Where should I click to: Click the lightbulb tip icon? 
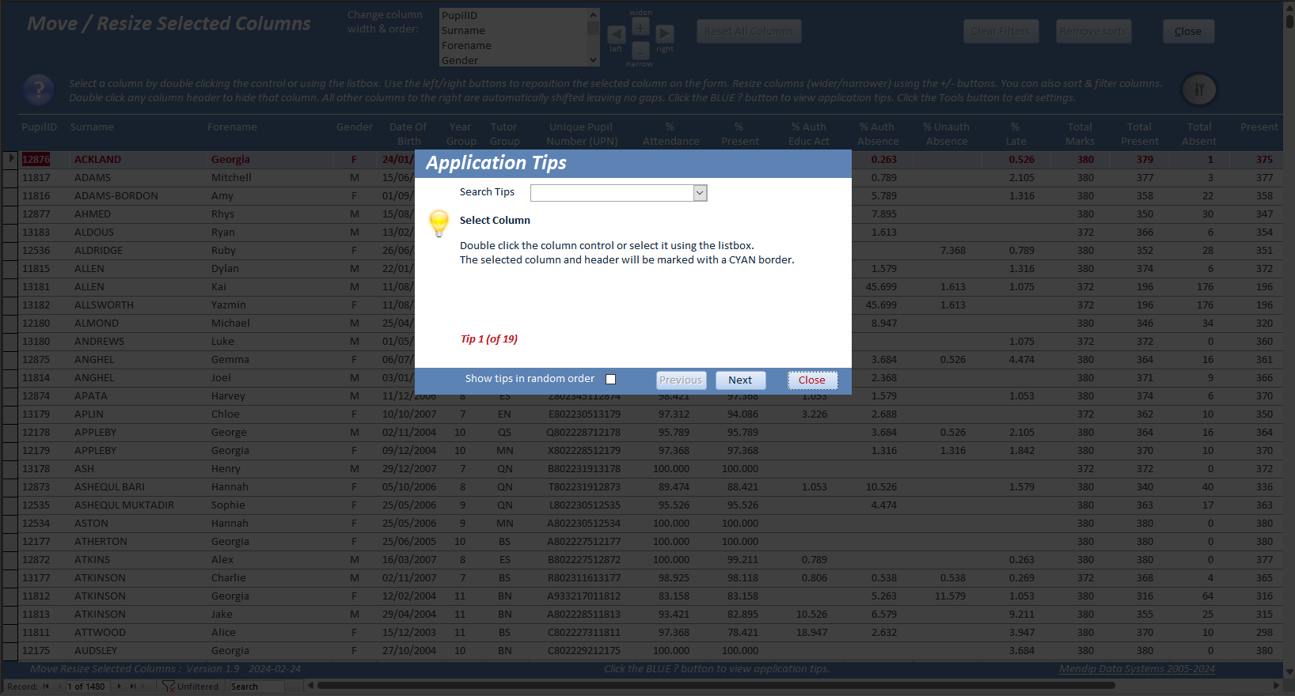(x=439, y=223)
